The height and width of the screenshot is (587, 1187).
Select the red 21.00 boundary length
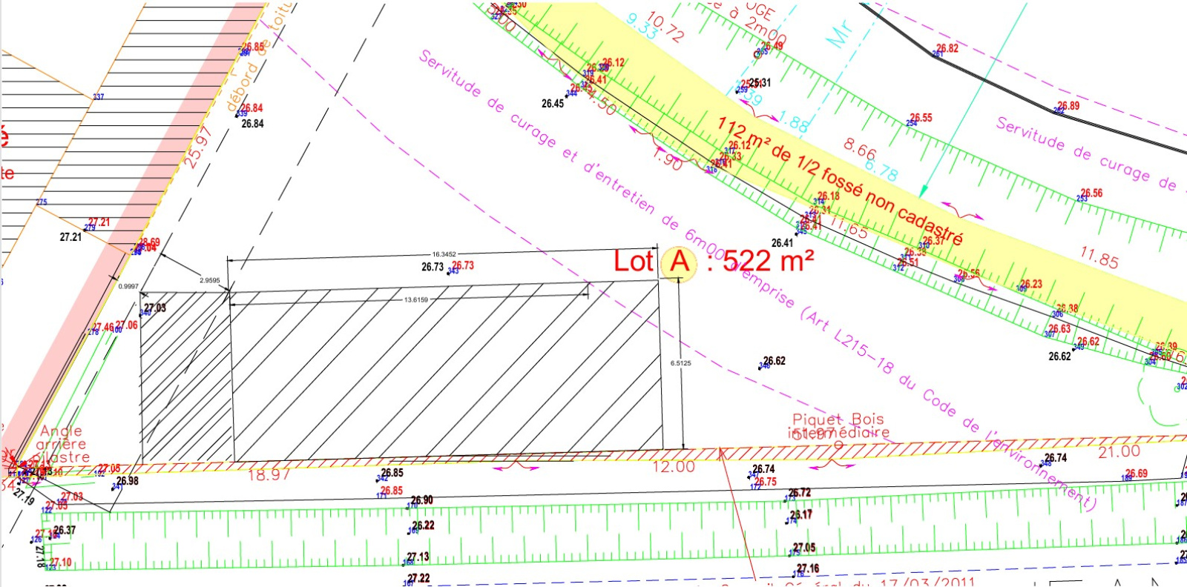pyautogui.click(x=1119, y=452)
